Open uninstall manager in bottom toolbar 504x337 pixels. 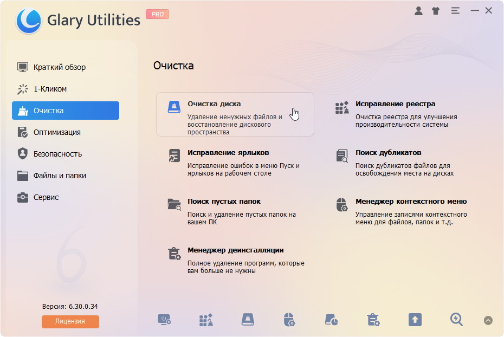373,320
